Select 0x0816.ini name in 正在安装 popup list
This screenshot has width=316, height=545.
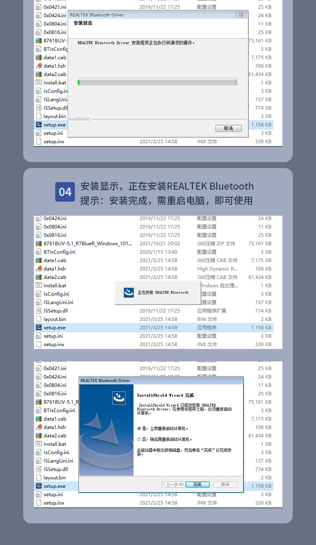pyautogui.click(x=55, y=235)
